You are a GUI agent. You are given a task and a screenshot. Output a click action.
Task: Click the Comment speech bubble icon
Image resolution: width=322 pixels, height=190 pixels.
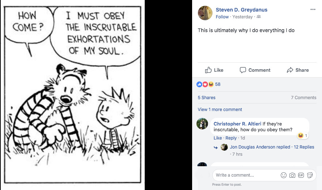(243, 70)
